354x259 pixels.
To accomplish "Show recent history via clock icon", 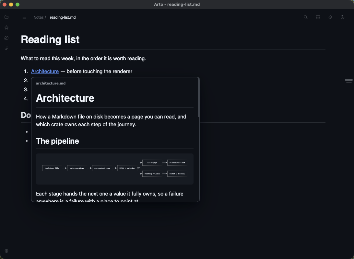I will 6,38.
